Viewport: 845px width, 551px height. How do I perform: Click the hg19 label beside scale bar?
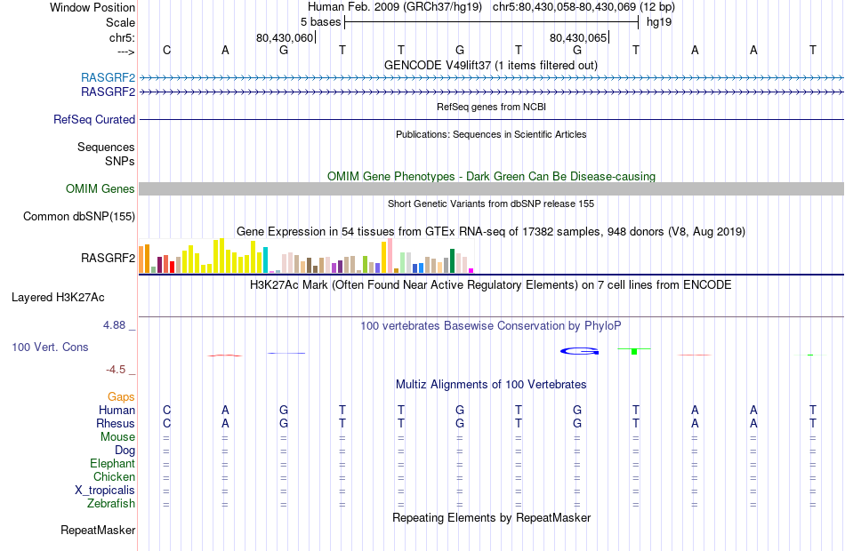click(x=659, y=22)
